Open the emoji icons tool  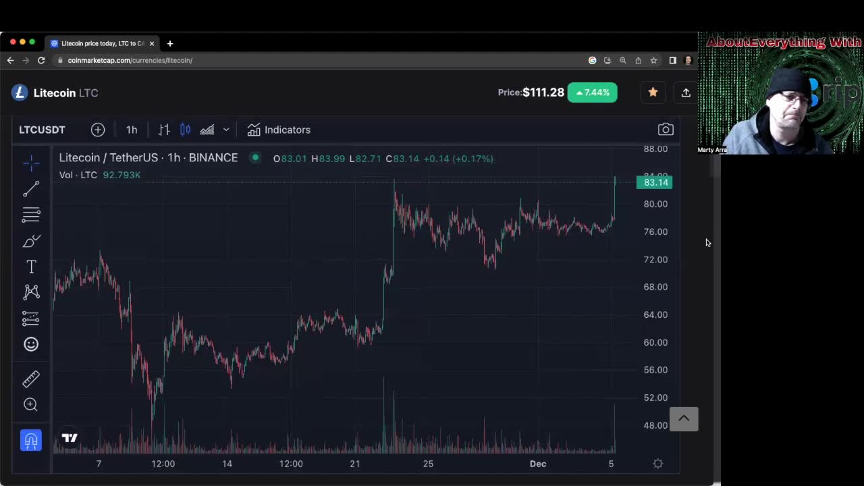point(31,344)
